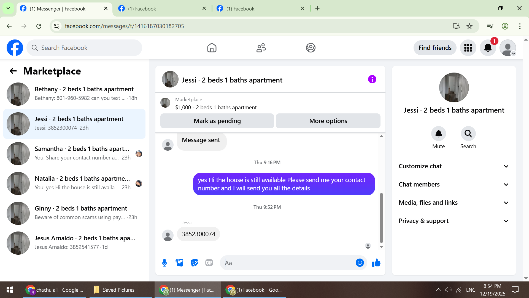This screenshot has width=529, height=298.
Task: Search in conversation with magnifier icon
Action: click(x=468, y=134)
